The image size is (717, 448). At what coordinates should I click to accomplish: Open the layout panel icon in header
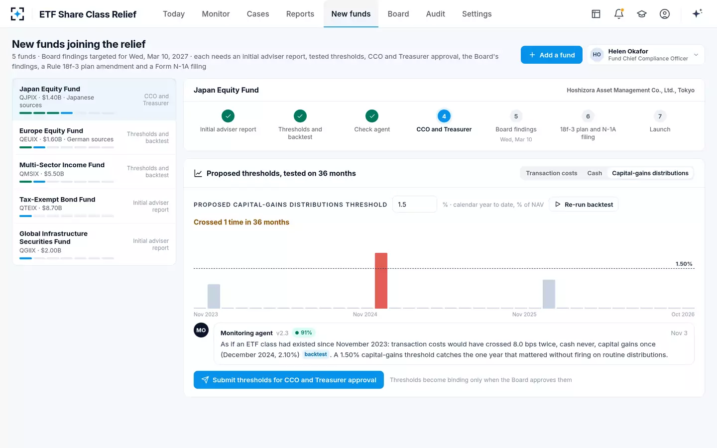[x=596, y=14]
